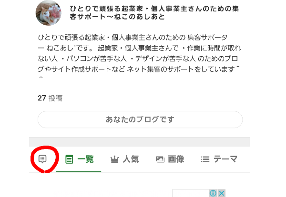Screen dimensions: 286x197
Task: Click the 27 投稿 post count
Action: tap(50, 98)
